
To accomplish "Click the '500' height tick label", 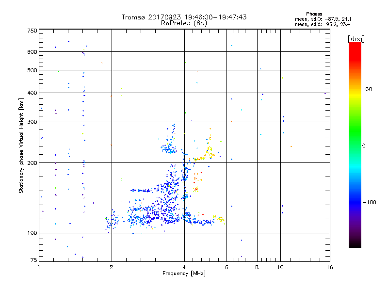I will pyautogui.click(x=32, y=70).
